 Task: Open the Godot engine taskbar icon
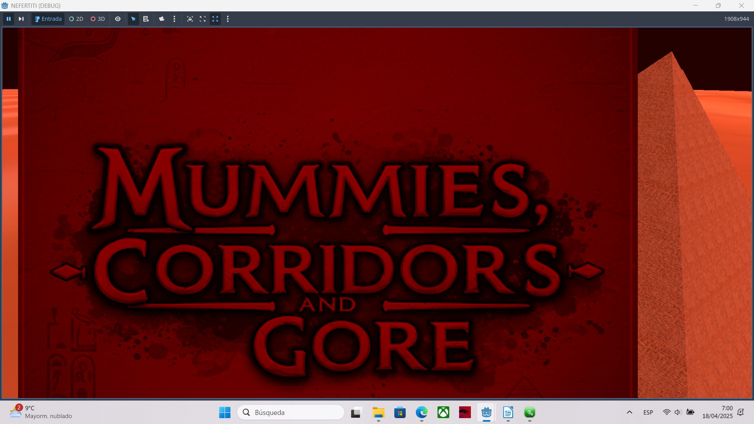pos(486,412)
